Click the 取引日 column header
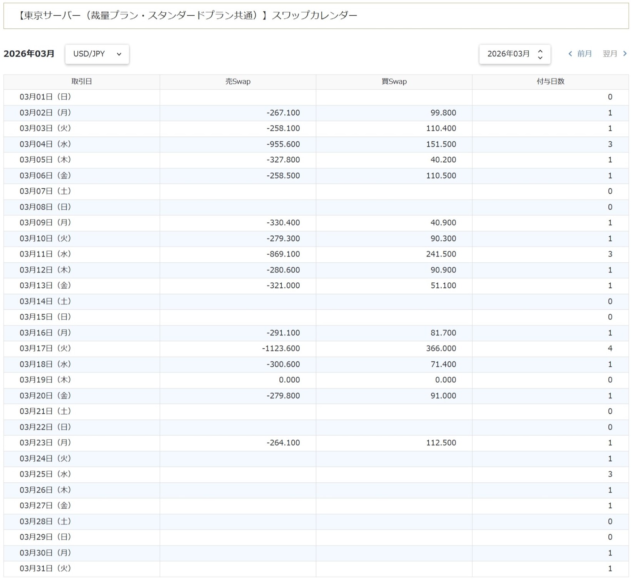The image size is (631, 580). coord(82,82)
